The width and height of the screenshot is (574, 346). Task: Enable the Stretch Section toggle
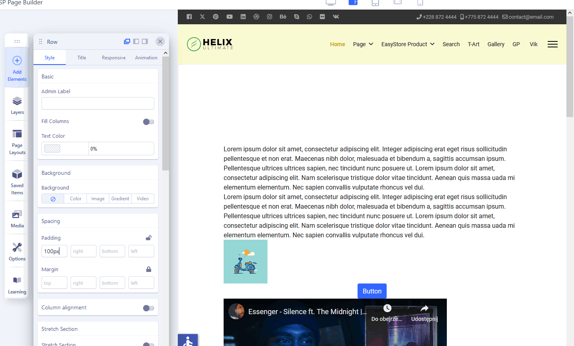click(x=148, y=343)
